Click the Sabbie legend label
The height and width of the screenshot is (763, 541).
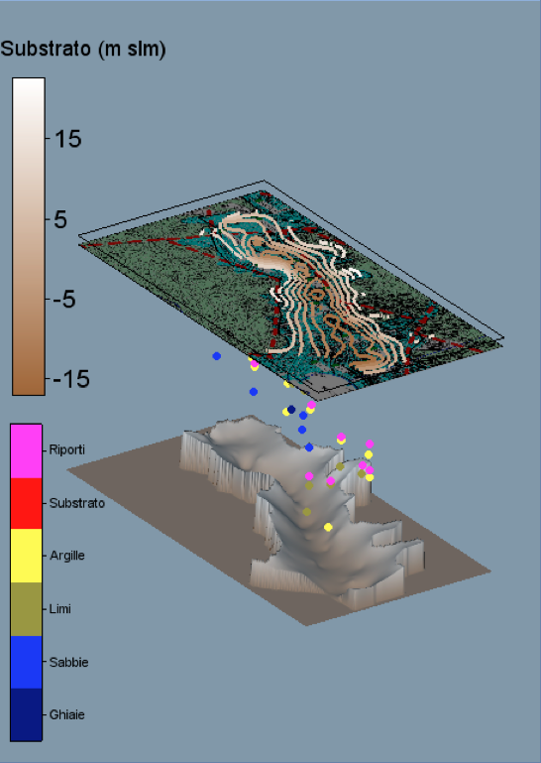69,662
